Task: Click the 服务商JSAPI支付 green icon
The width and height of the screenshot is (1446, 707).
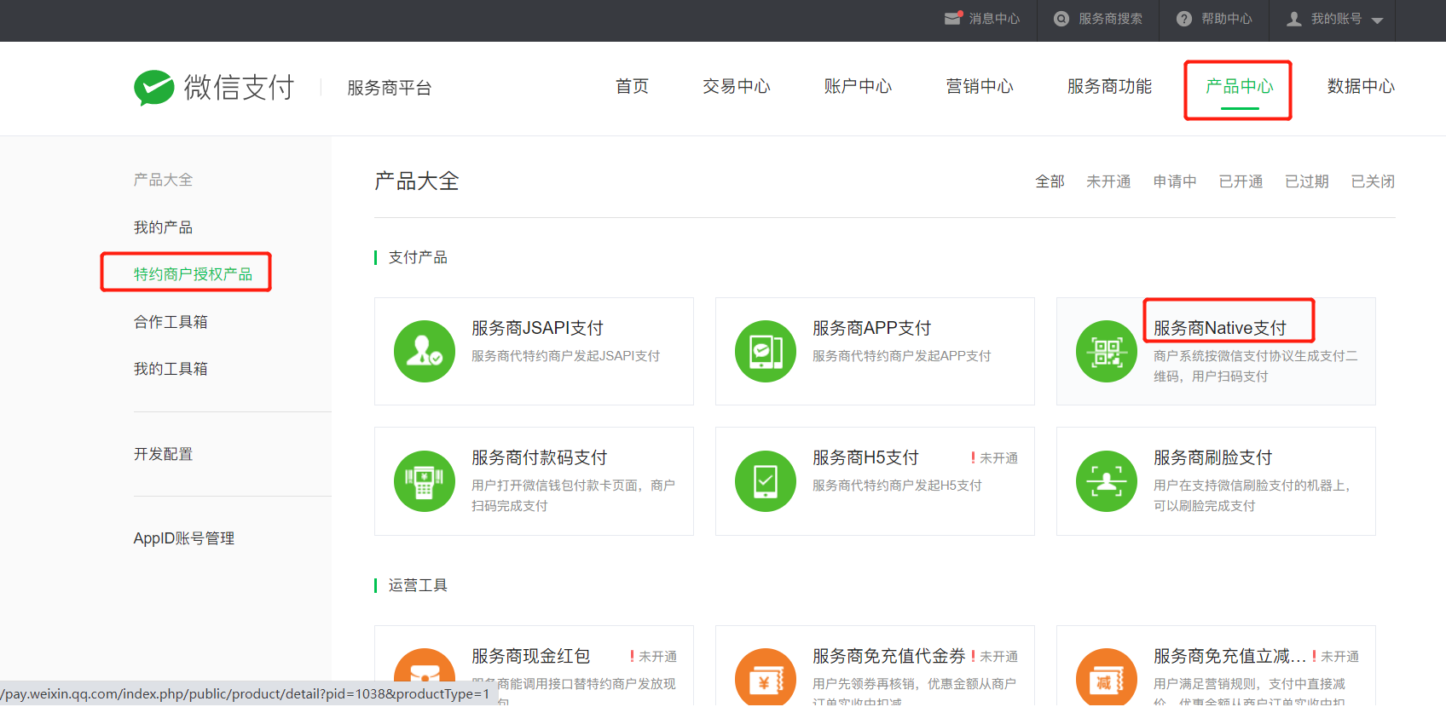Action: pos(425,351)
